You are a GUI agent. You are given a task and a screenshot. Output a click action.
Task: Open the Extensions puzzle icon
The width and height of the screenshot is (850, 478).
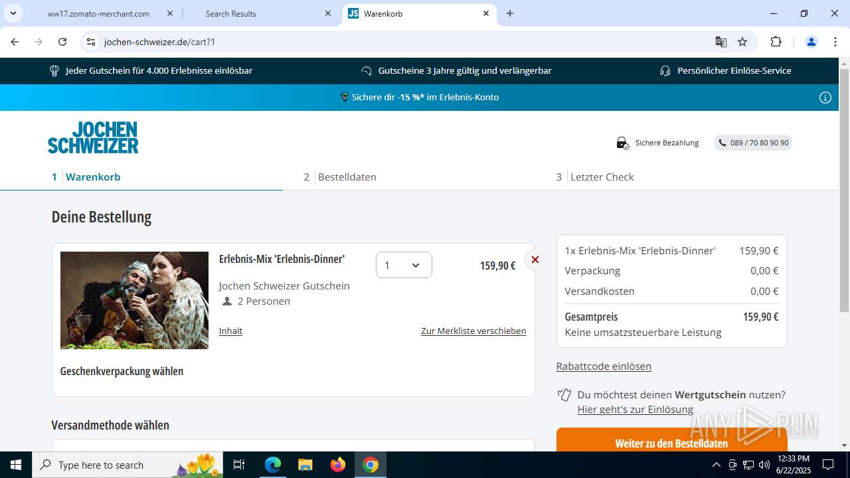coord(776,42)
